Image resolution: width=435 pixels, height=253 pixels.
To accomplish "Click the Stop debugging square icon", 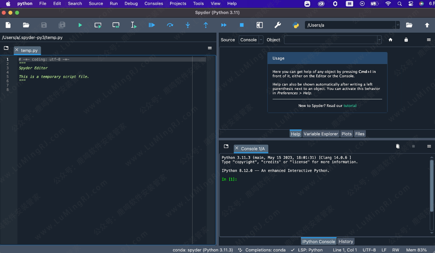I will click(x=242, y=25).
